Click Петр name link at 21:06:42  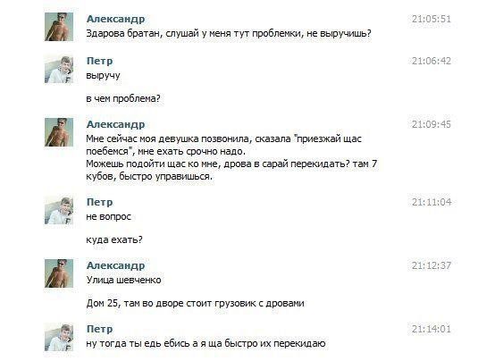99,61
